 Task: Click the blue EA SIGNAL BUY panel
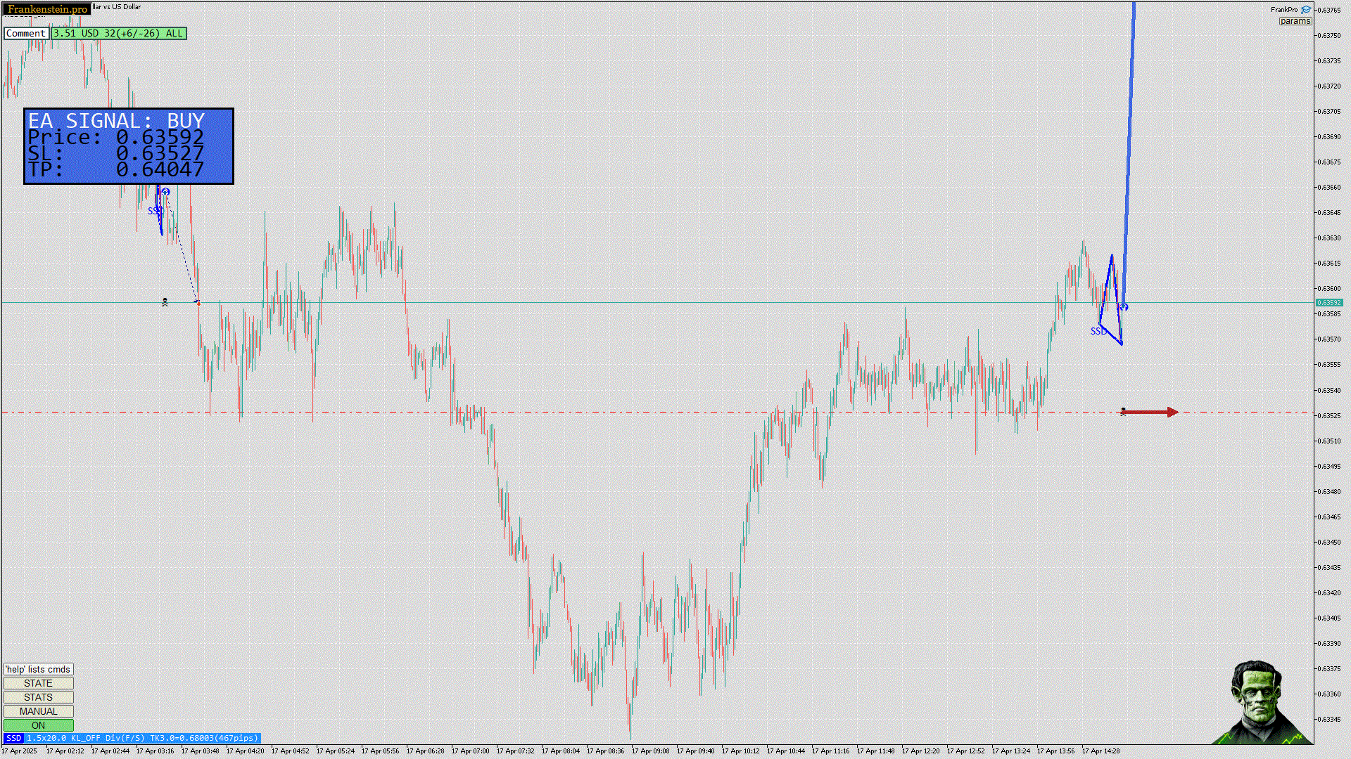tap(129, 146)
